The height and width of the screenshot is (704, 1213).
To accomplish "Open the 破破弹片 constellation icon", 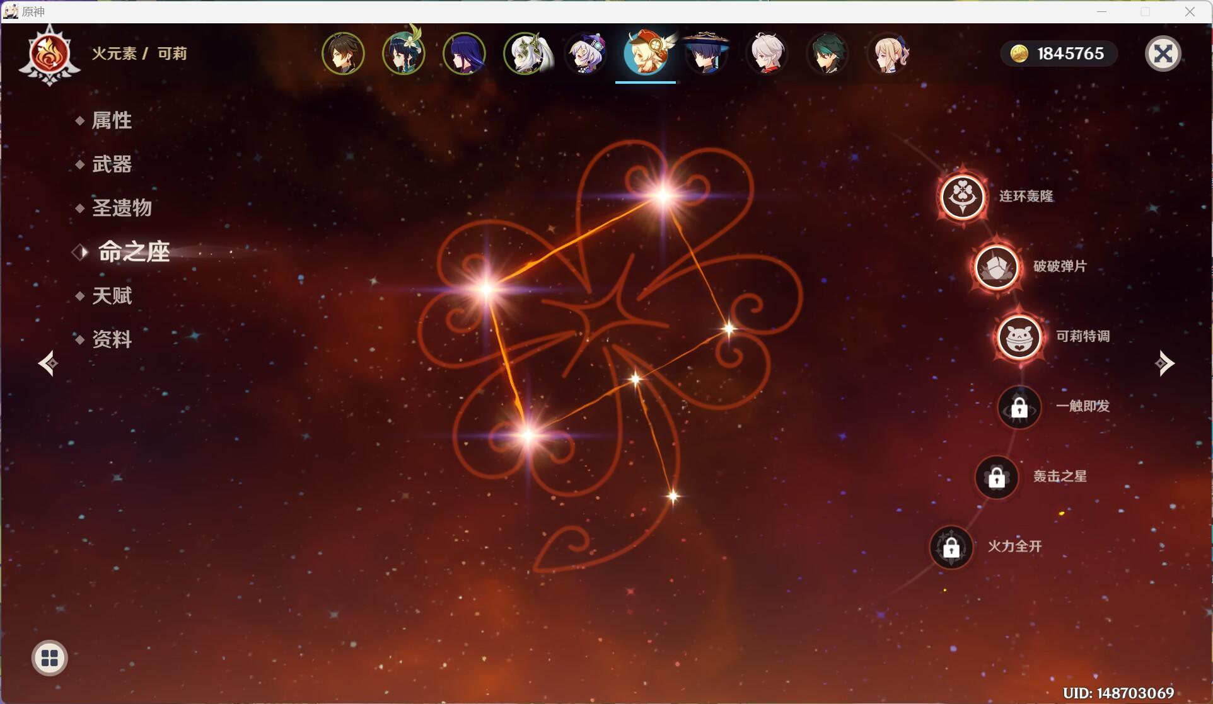I will click(997, 267).
